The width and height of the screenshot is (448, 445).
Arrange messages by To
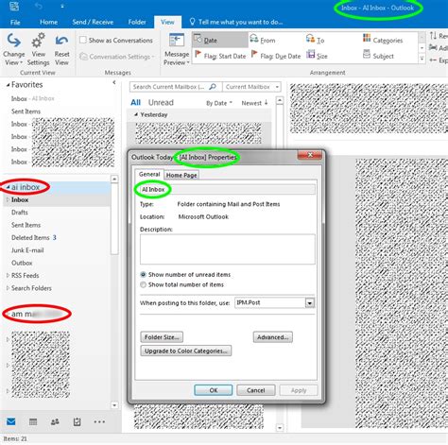click(316, 41)
